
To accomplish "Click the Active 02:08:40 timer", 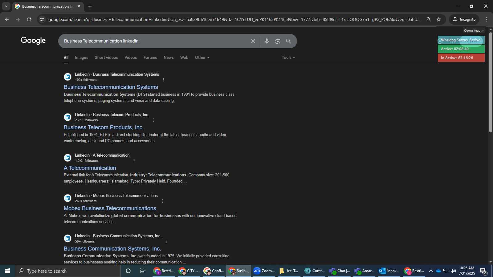I will pos(461,49).
